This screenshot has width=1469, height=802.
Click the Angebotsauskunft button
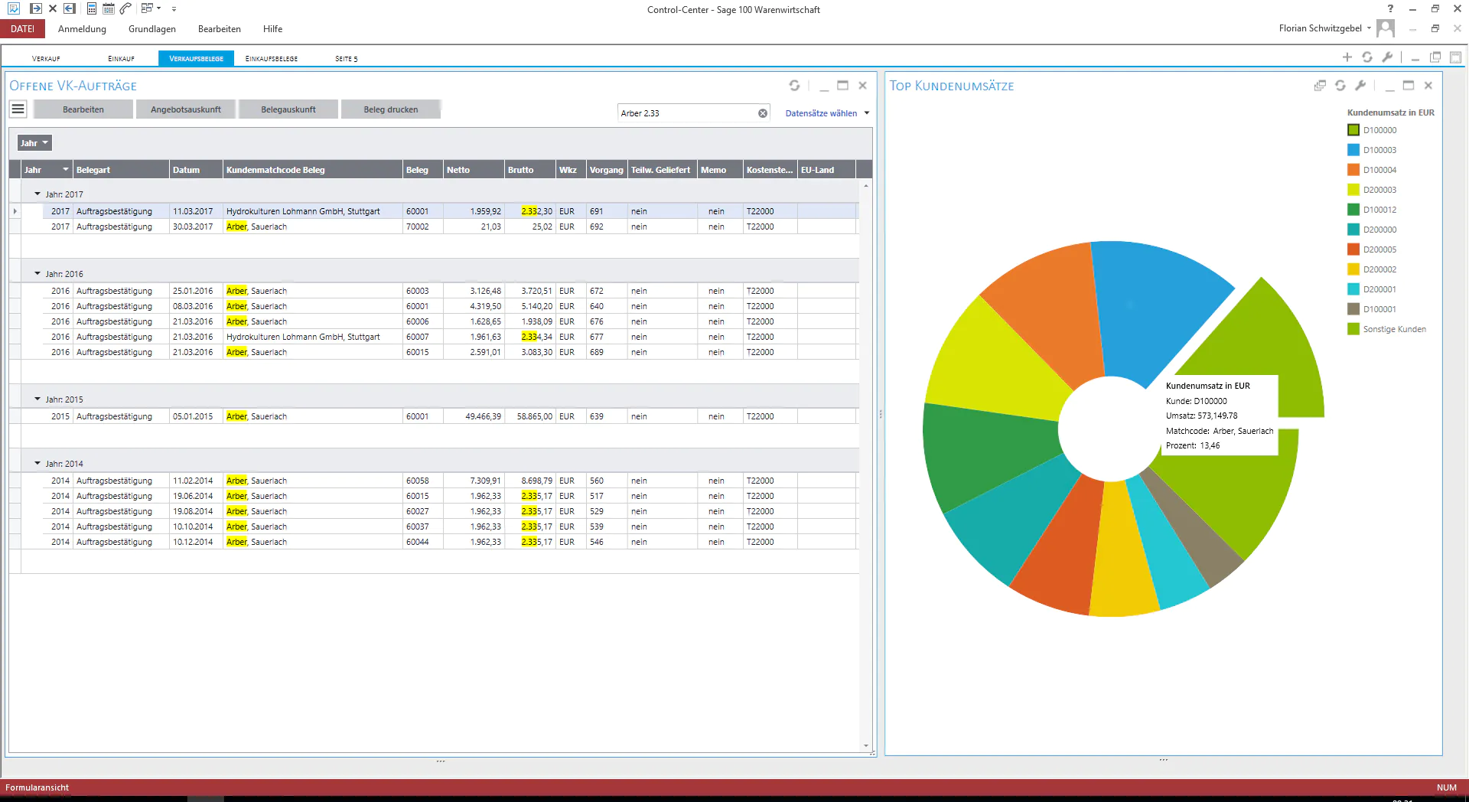(x=186, y=109)
